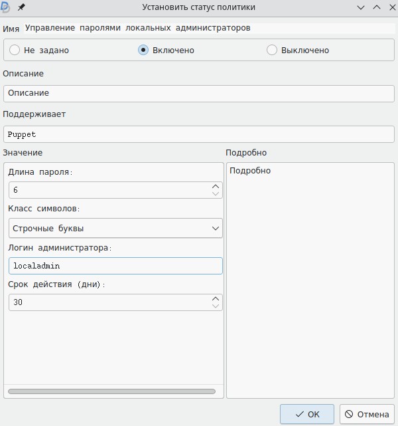The width and height of the screenshot is (398, 426).
Task: Decrease validity days with down arrow
Action: (x=216, y=306)
